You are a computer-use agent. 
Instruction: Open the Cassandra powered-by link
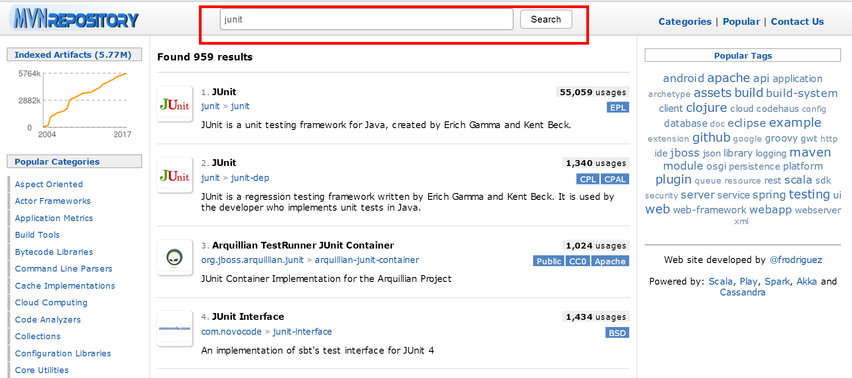coord(742,292)
